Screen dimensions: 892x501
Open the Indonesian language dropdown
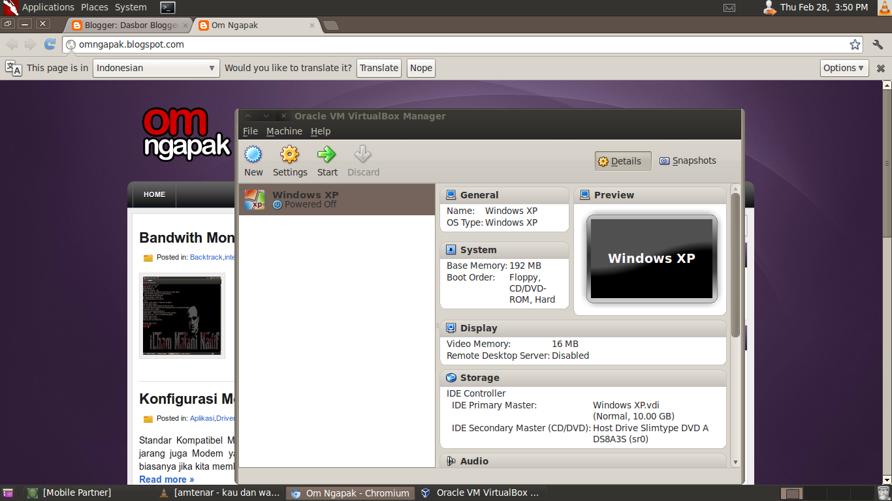tap(156, 68)
